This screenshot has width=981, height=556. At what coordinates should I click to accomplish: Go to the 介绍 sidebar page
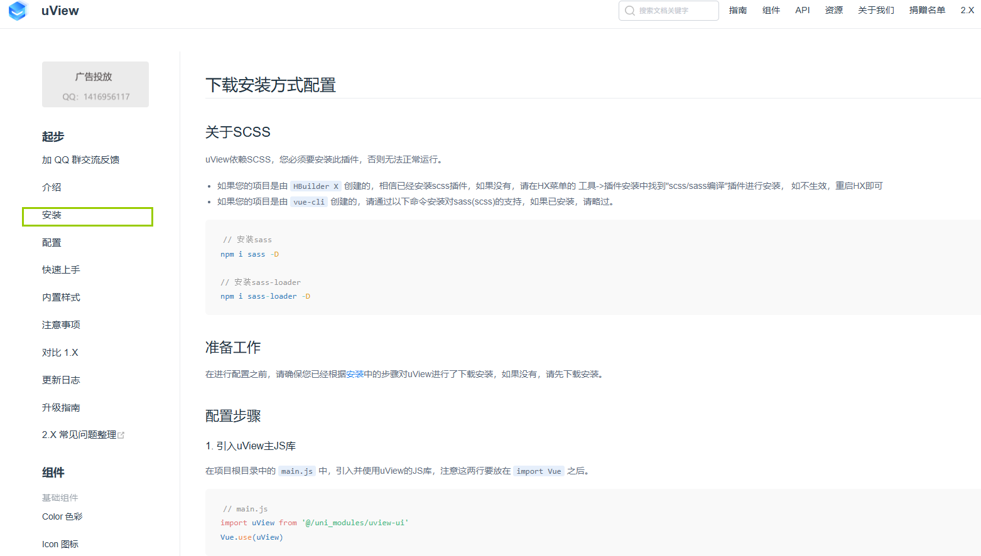(x=51, y=187)
